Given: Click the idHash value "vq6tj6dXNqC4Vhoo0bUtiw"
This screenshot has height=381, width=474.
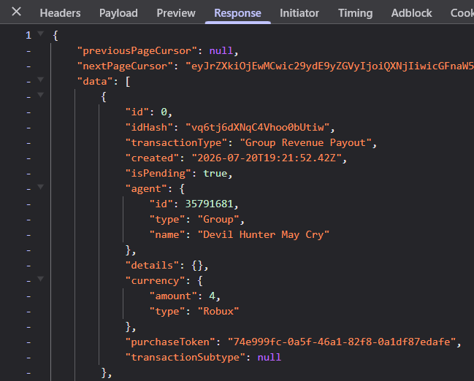Looking at the screenshot, I should pyautogui.click(x=257, y=128).
